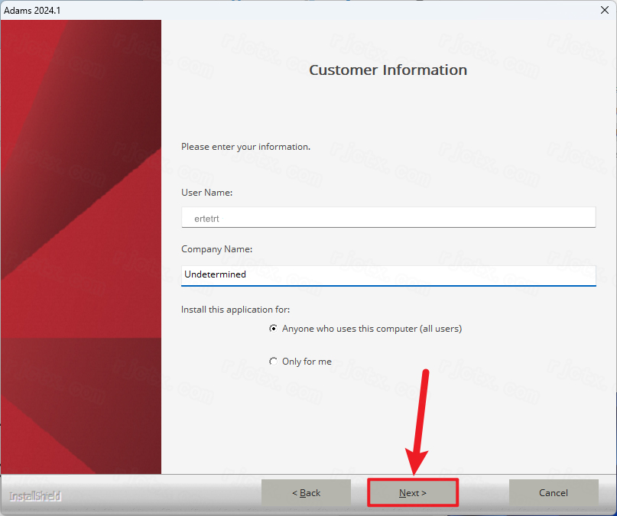Go back with the Back button

pyautogui.click(x=306, y=492)
